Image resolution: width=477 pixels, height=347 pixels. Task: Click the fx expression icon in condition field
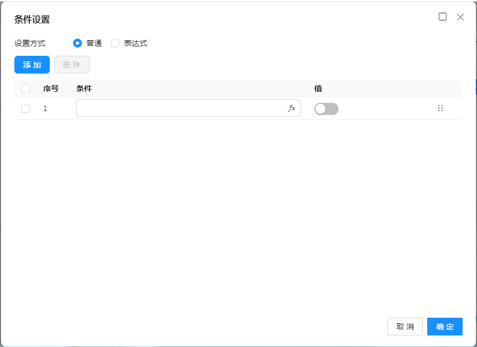pyautogui.click(x=292, y=108)
